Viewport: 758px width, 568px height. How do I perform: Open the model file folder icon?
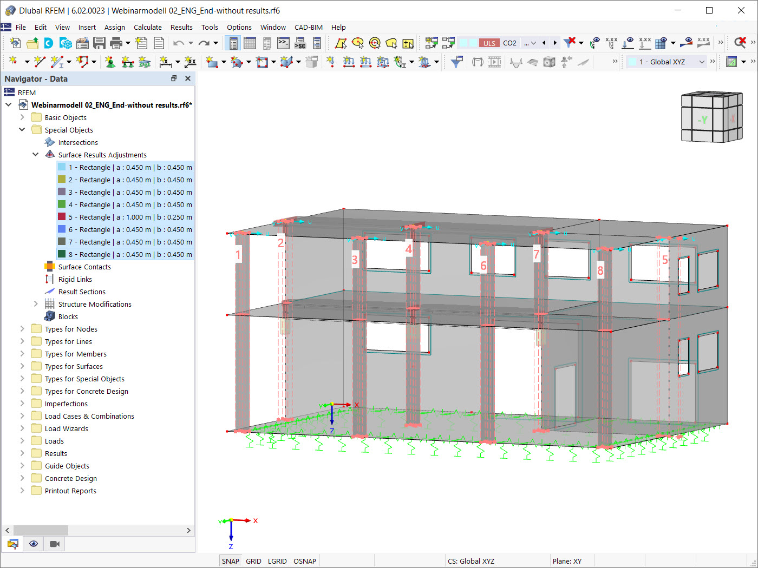tap(32, 43)
